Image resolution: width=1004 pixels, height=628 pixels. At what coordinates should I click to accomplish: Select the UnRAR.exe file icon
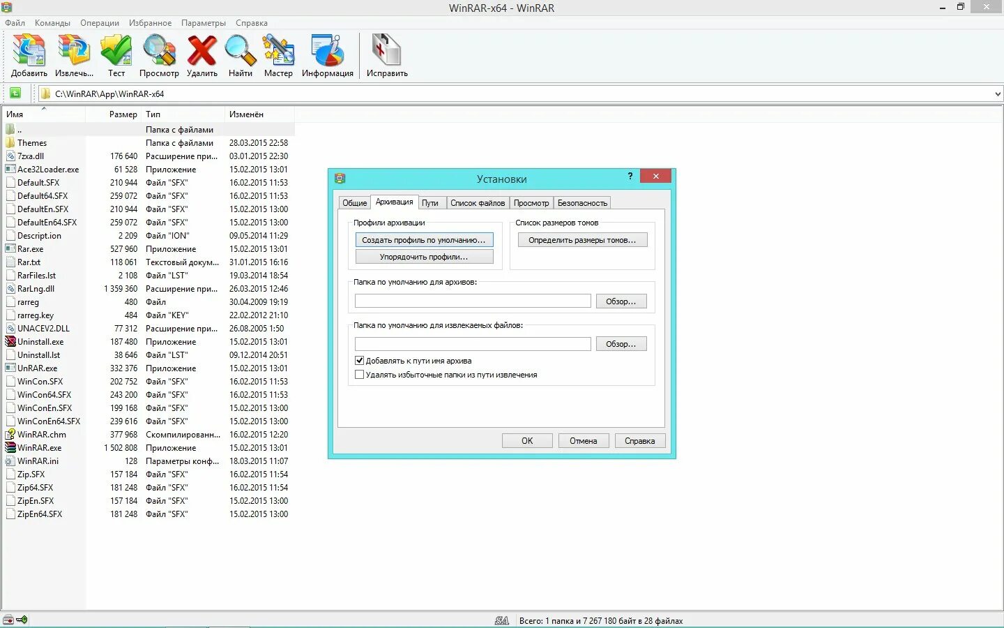[x=10, y=368]
